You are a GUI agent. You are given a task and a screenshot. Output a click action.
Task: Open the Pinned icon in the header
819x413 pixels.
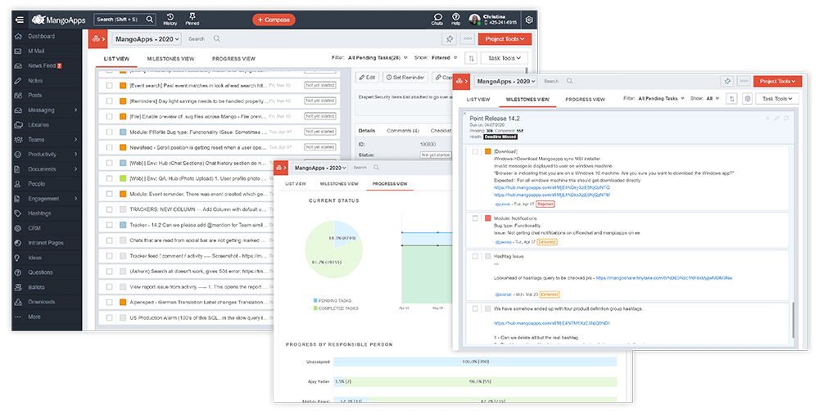[192, 20]
